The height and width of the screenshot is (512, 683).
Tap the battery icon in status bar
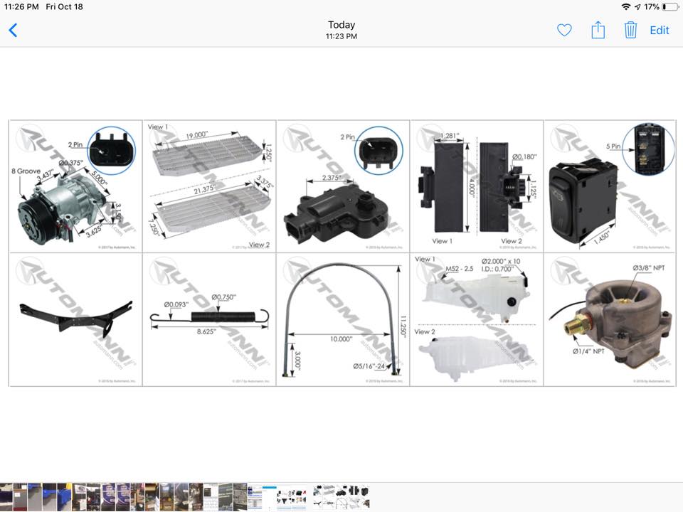669,6
